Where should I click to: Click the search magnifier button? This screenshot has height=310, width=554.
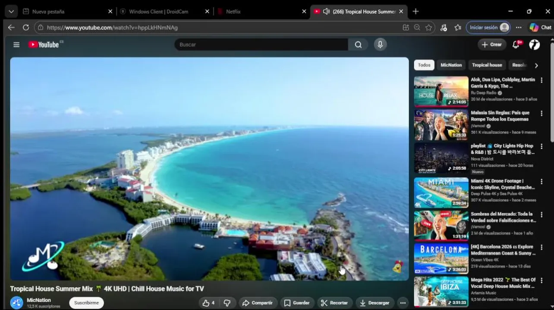click(358, 44)
